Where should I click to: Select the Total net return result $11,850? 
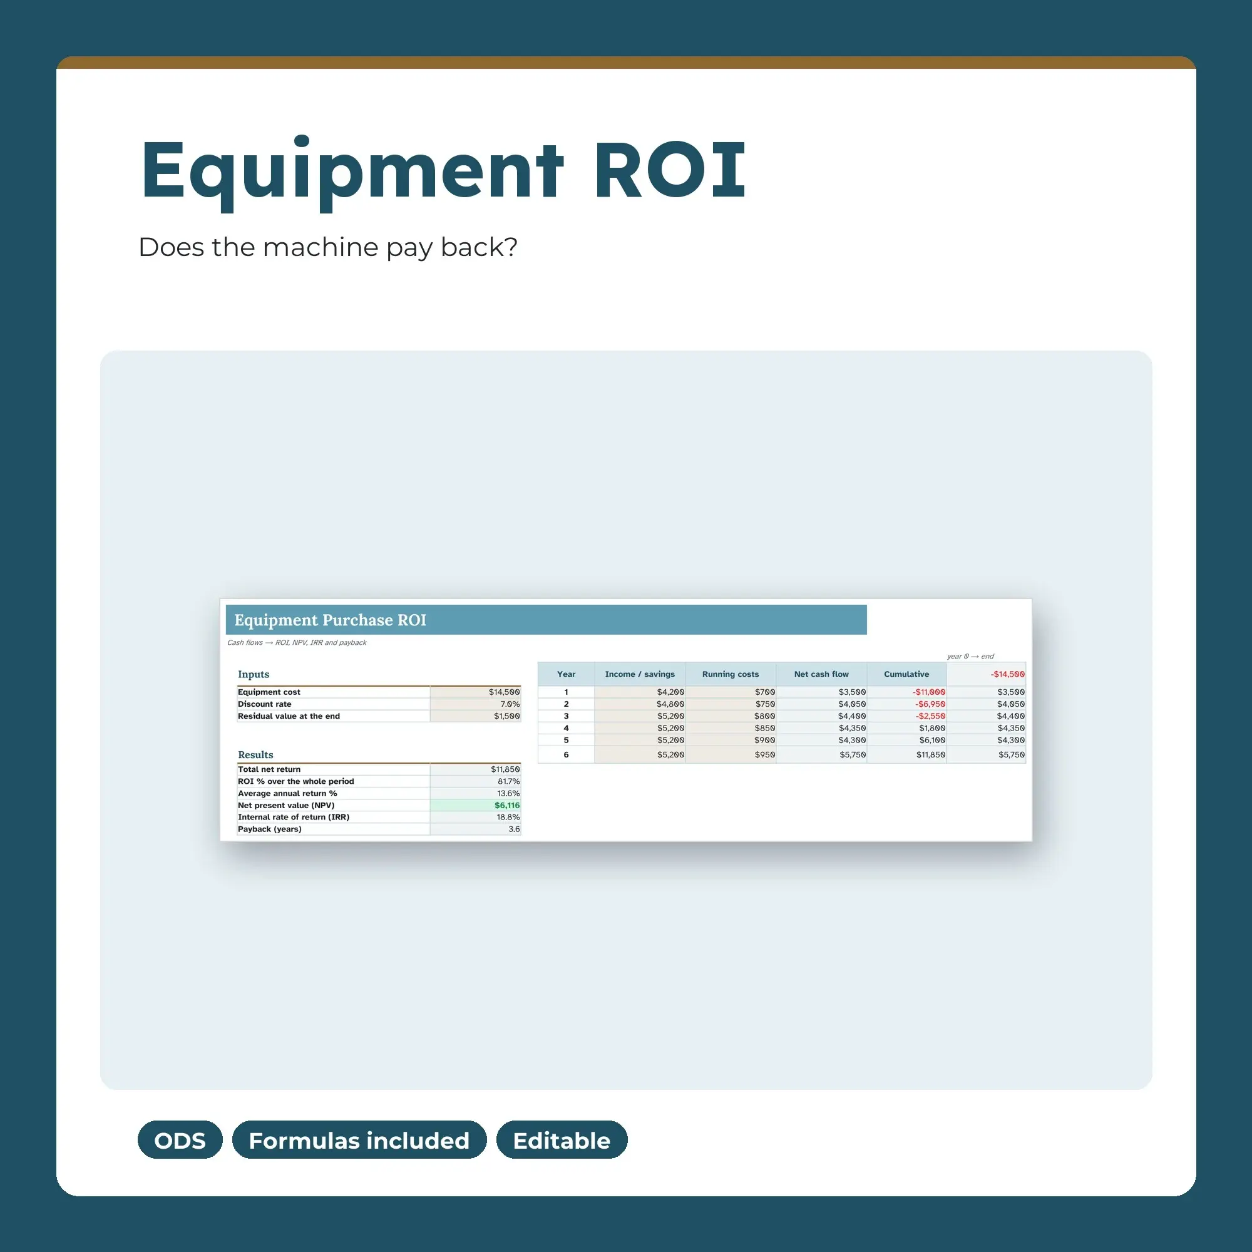pos(475,769)
